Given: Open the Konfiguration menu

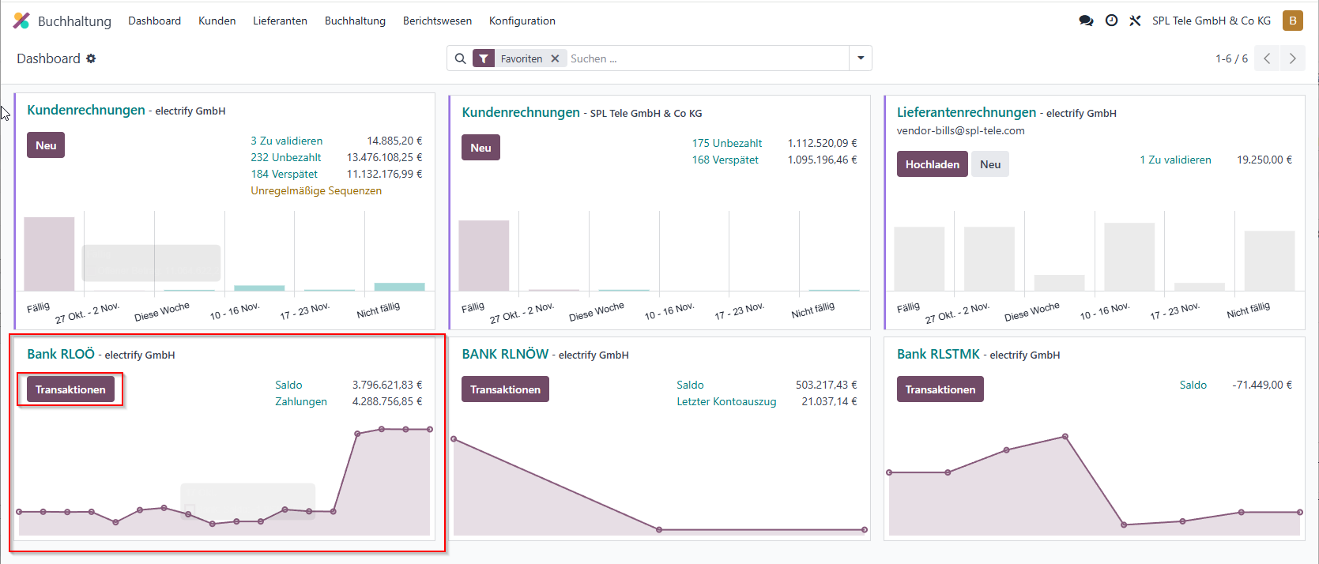Looking at the screenshot, I should 522,21.
